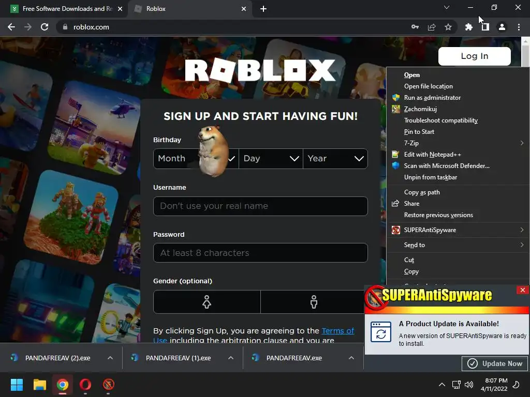
Task: Open the Chrome extensions puzzle icon
Action: (468, 27)
